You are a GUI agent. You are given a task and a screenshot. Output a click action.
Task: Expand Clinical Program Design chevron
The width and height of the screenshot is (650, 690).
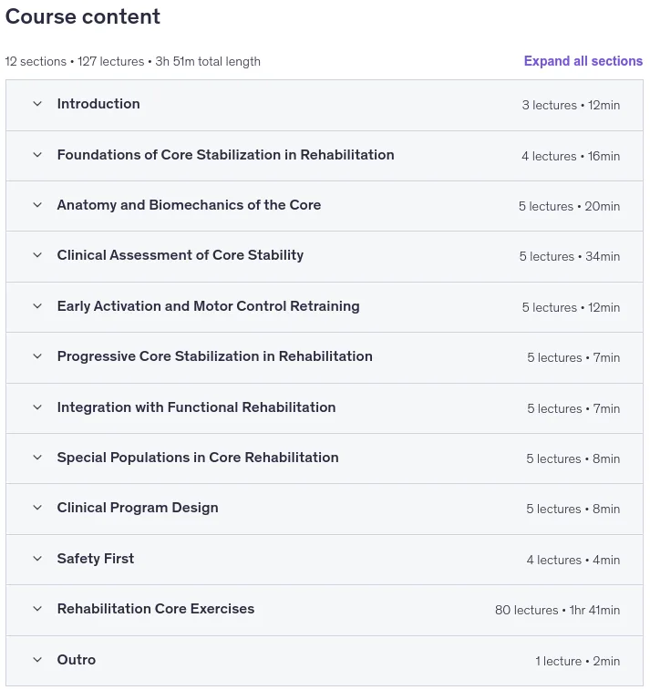(x=37, y=508)
